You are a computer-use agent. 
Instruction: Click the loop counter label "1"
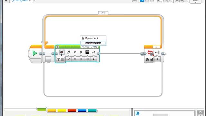(156, 47)
